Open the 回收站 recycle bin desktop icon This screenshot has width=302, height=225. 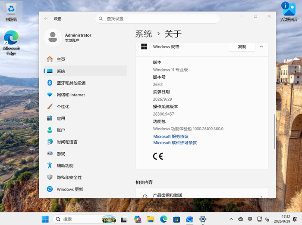tap(11, 12)
